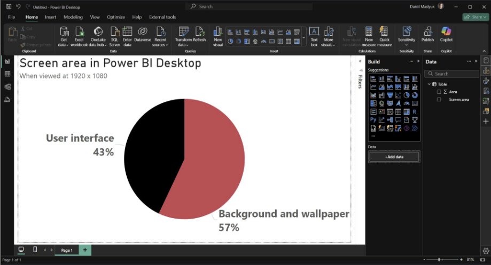
Task: Refresh the data model
Action: pyautogui.click(x=199, y=34)
